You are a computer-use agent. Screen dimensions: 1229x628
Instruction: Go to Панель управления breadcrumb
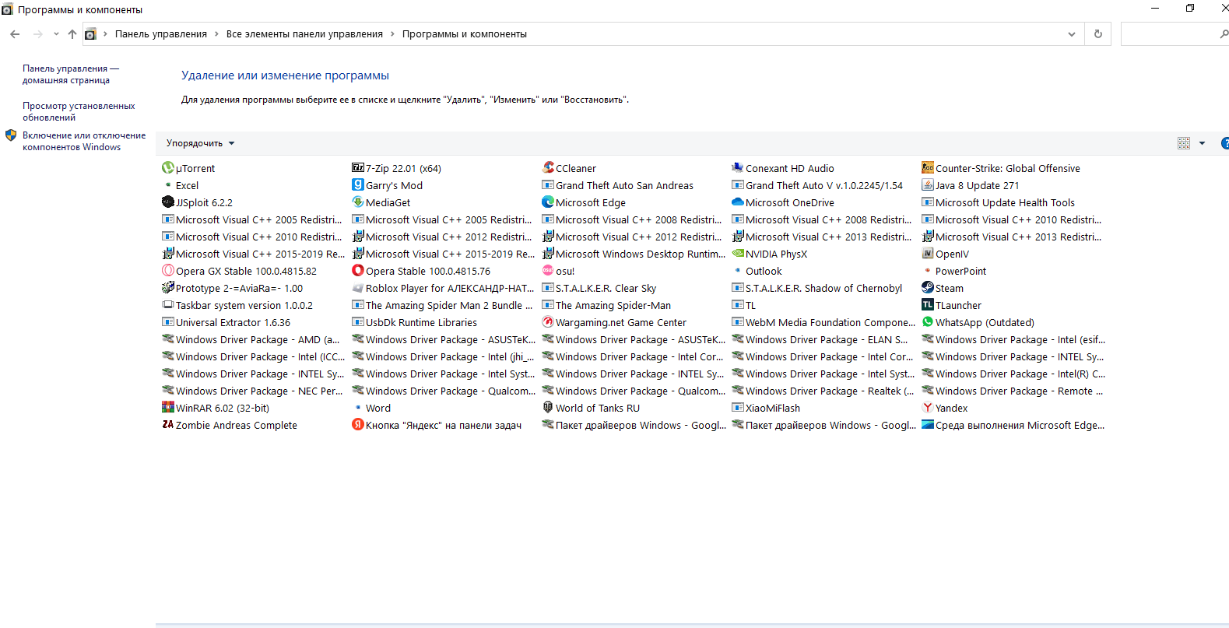(161, 34)
